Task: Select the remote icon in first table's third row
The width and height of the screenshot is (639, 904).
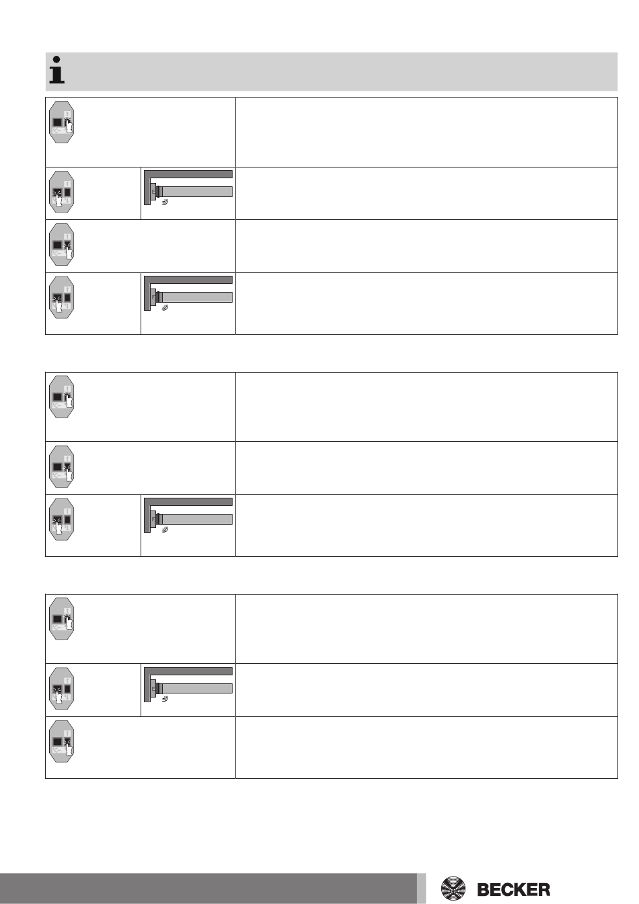Action: [x=62, y=245]
